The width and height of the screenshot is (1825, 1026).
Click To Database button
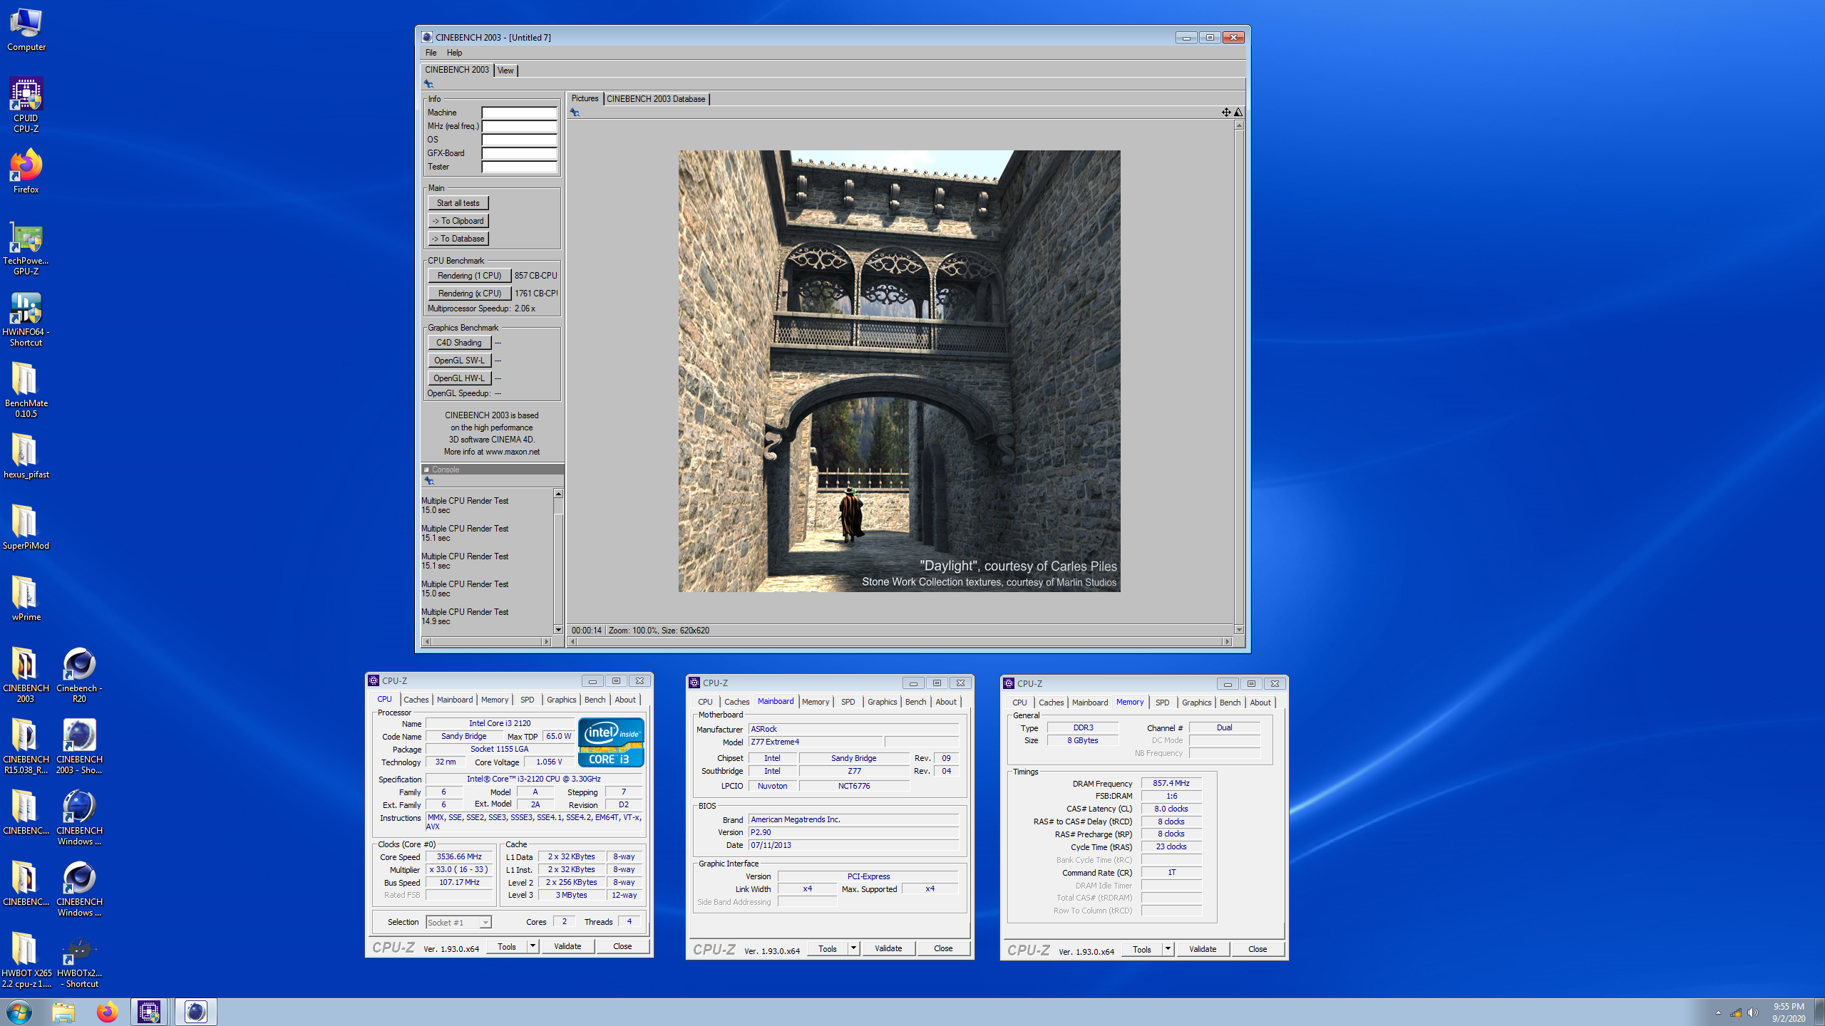pyautogui.click(x=458, y=239)
